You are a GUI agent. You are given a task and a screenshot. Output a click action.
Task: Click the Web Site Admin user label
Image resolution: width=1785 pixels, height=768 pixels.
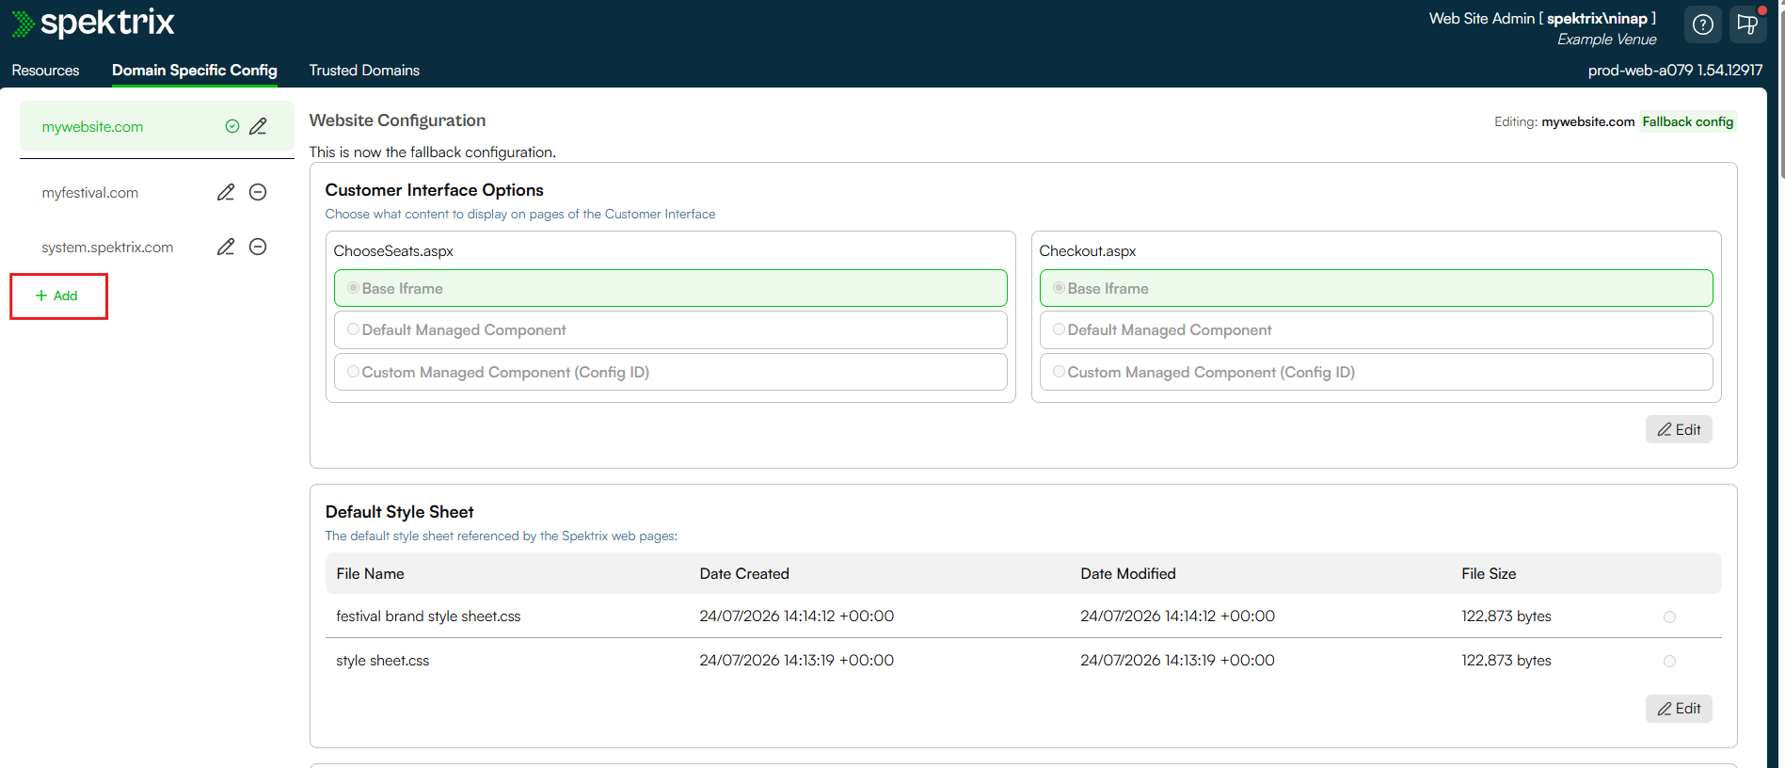(x=1542, y=18)
